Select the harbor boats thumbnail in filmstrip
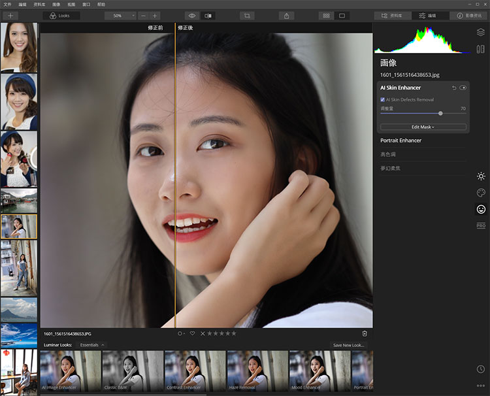 tap(19, 201)
